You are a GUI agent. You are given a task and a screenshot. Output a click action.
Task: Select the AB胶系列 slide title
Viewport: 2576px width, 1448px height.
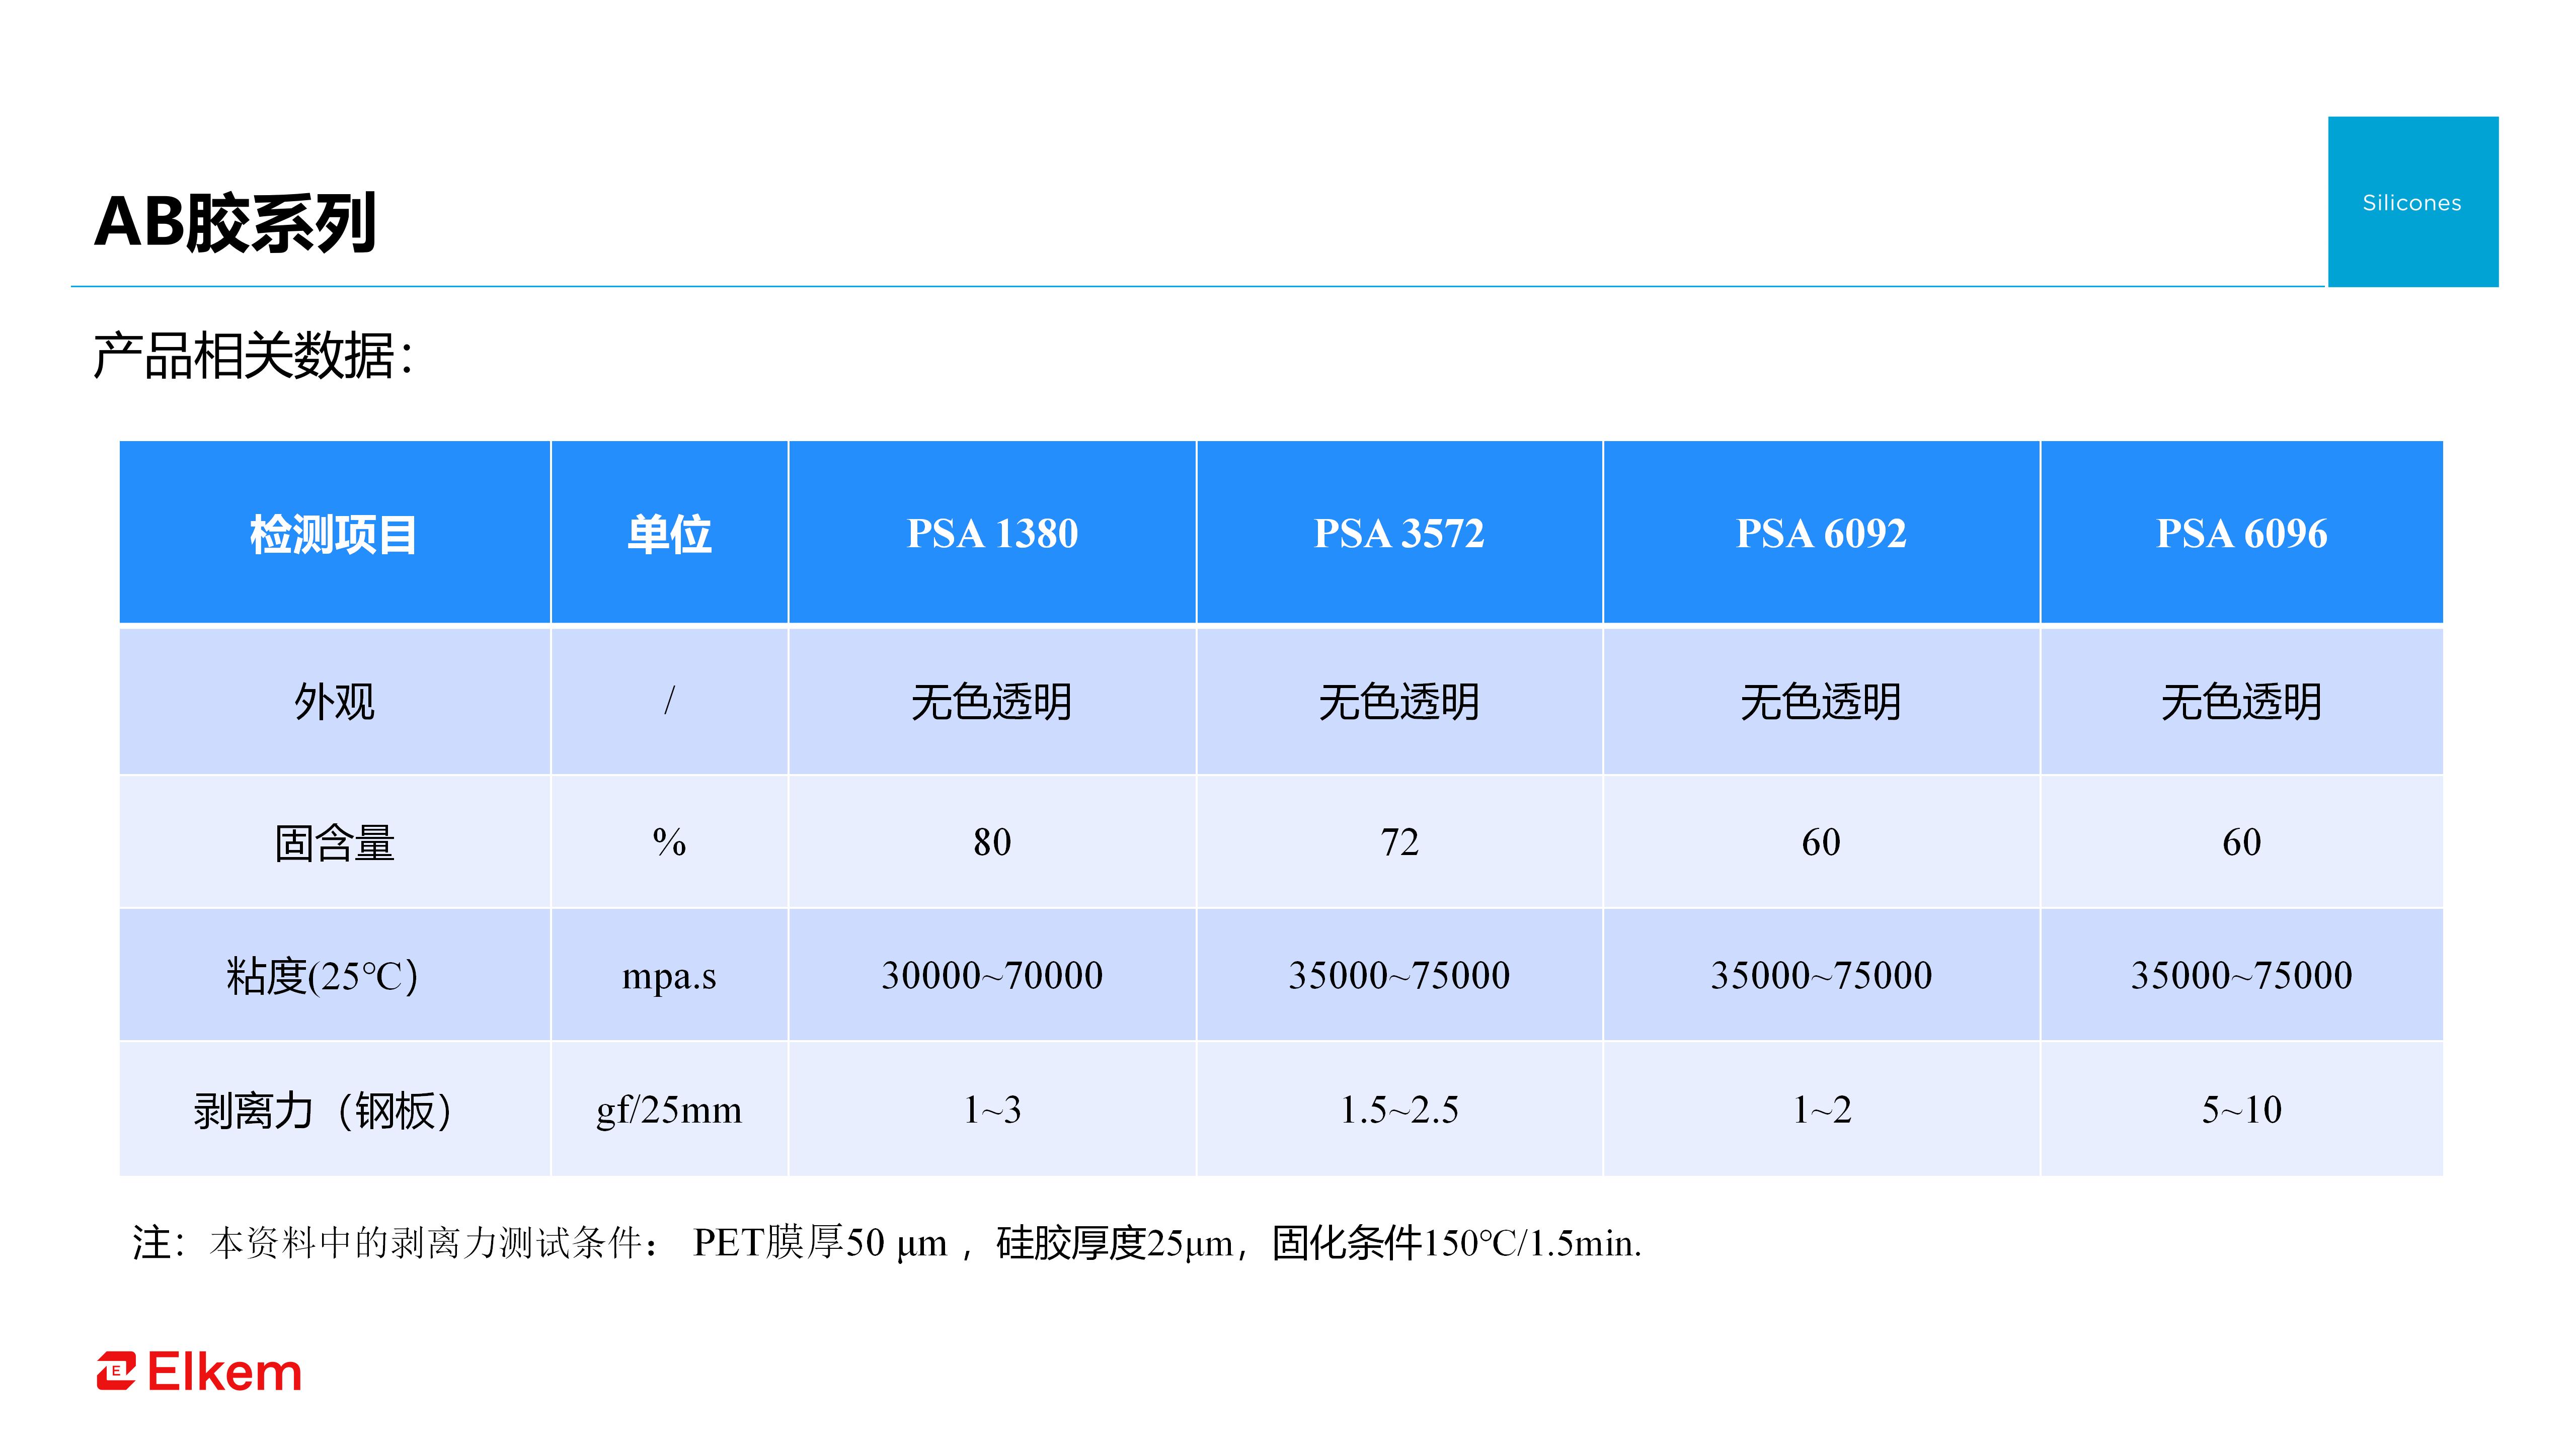[235, 222]
